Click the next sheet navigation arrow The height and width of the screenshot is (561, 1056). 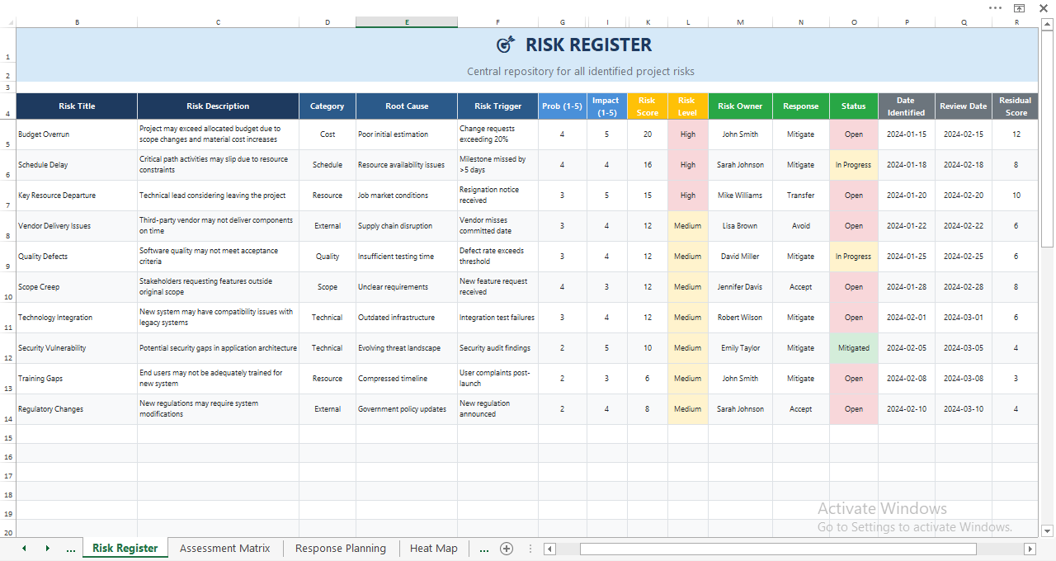[x=47, y=549]
